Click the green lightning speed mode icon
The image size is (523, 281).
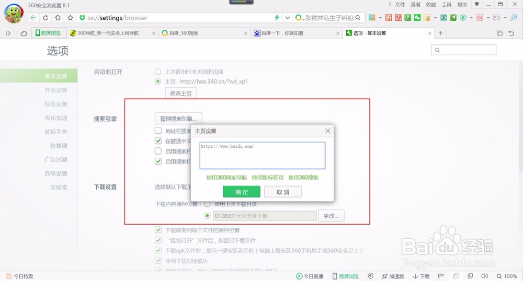coord(277,17)
